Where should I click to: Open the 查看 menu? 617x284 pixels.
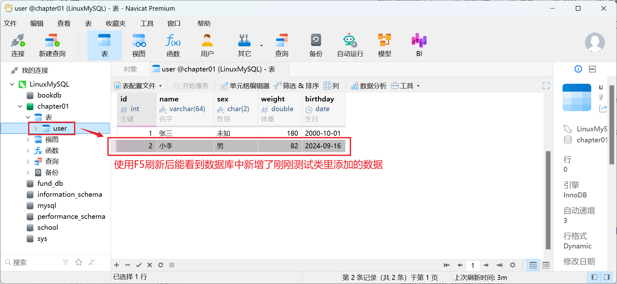[x=64, y=23]
